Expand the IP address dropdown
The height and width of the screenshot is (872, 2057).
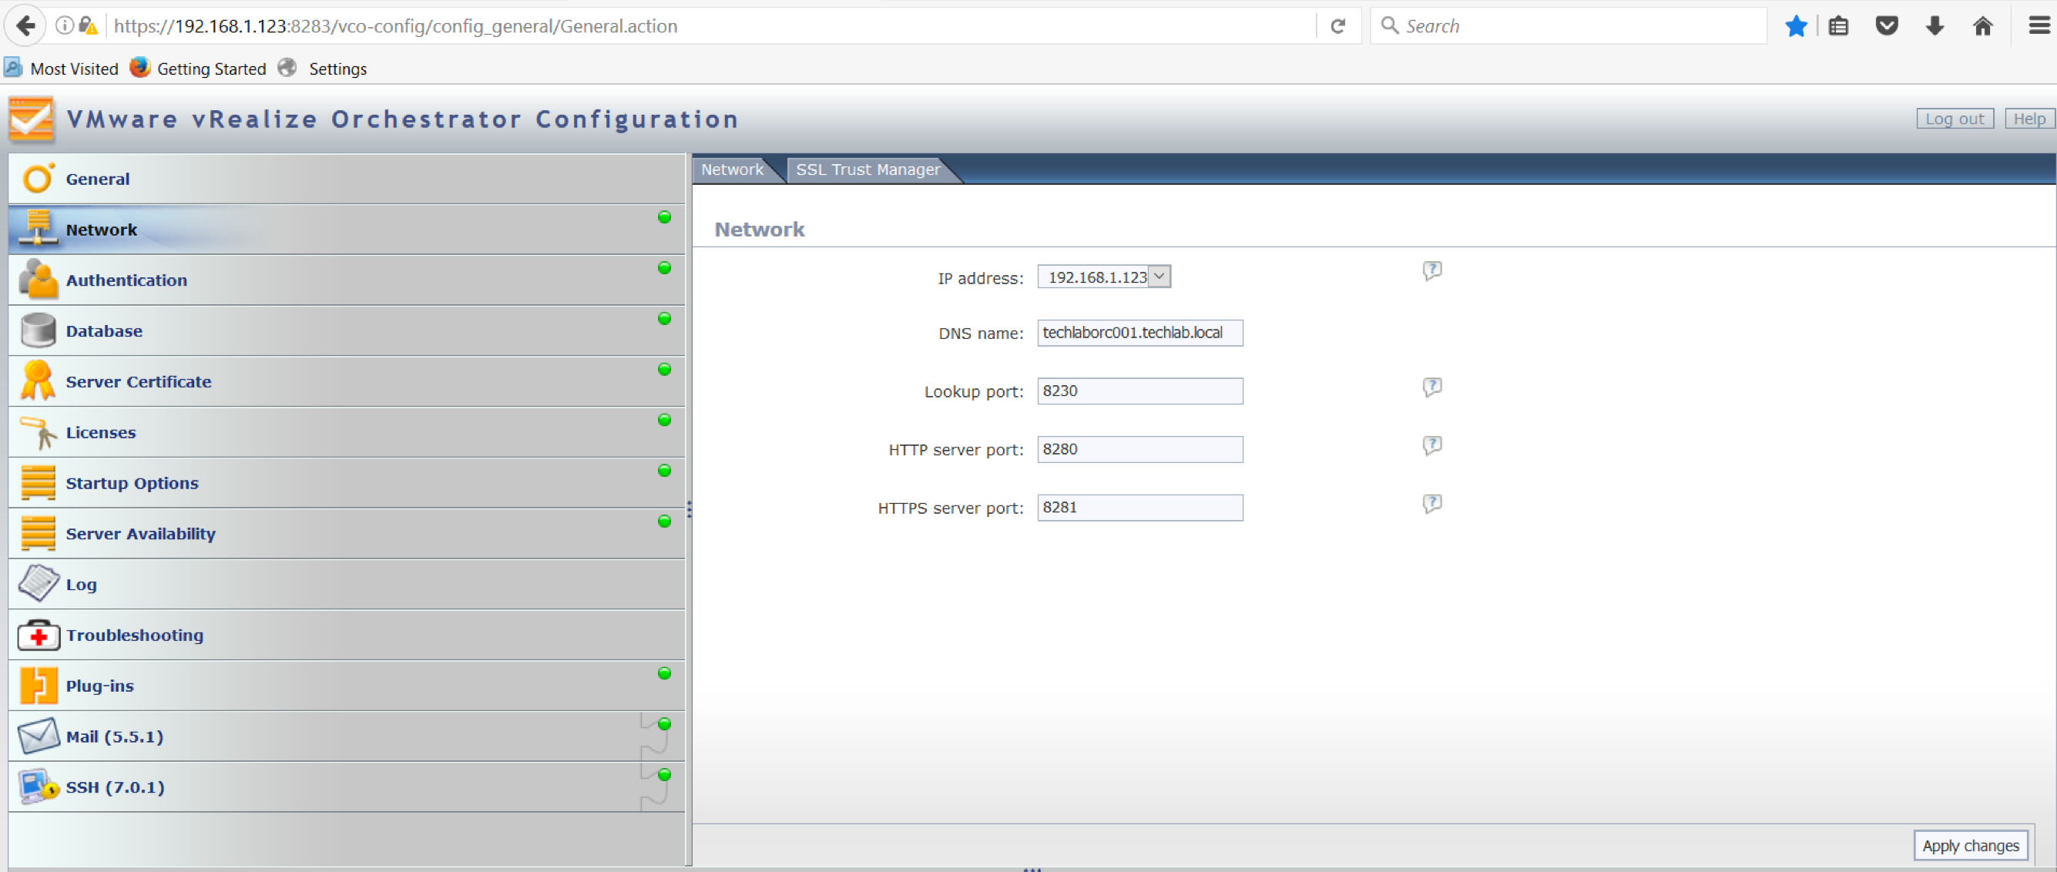[x=1159, y=277]
